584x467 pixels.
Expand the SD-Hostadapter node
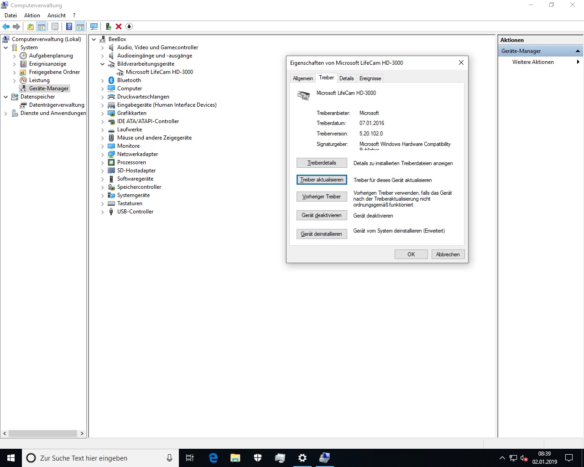coord(102,171)
